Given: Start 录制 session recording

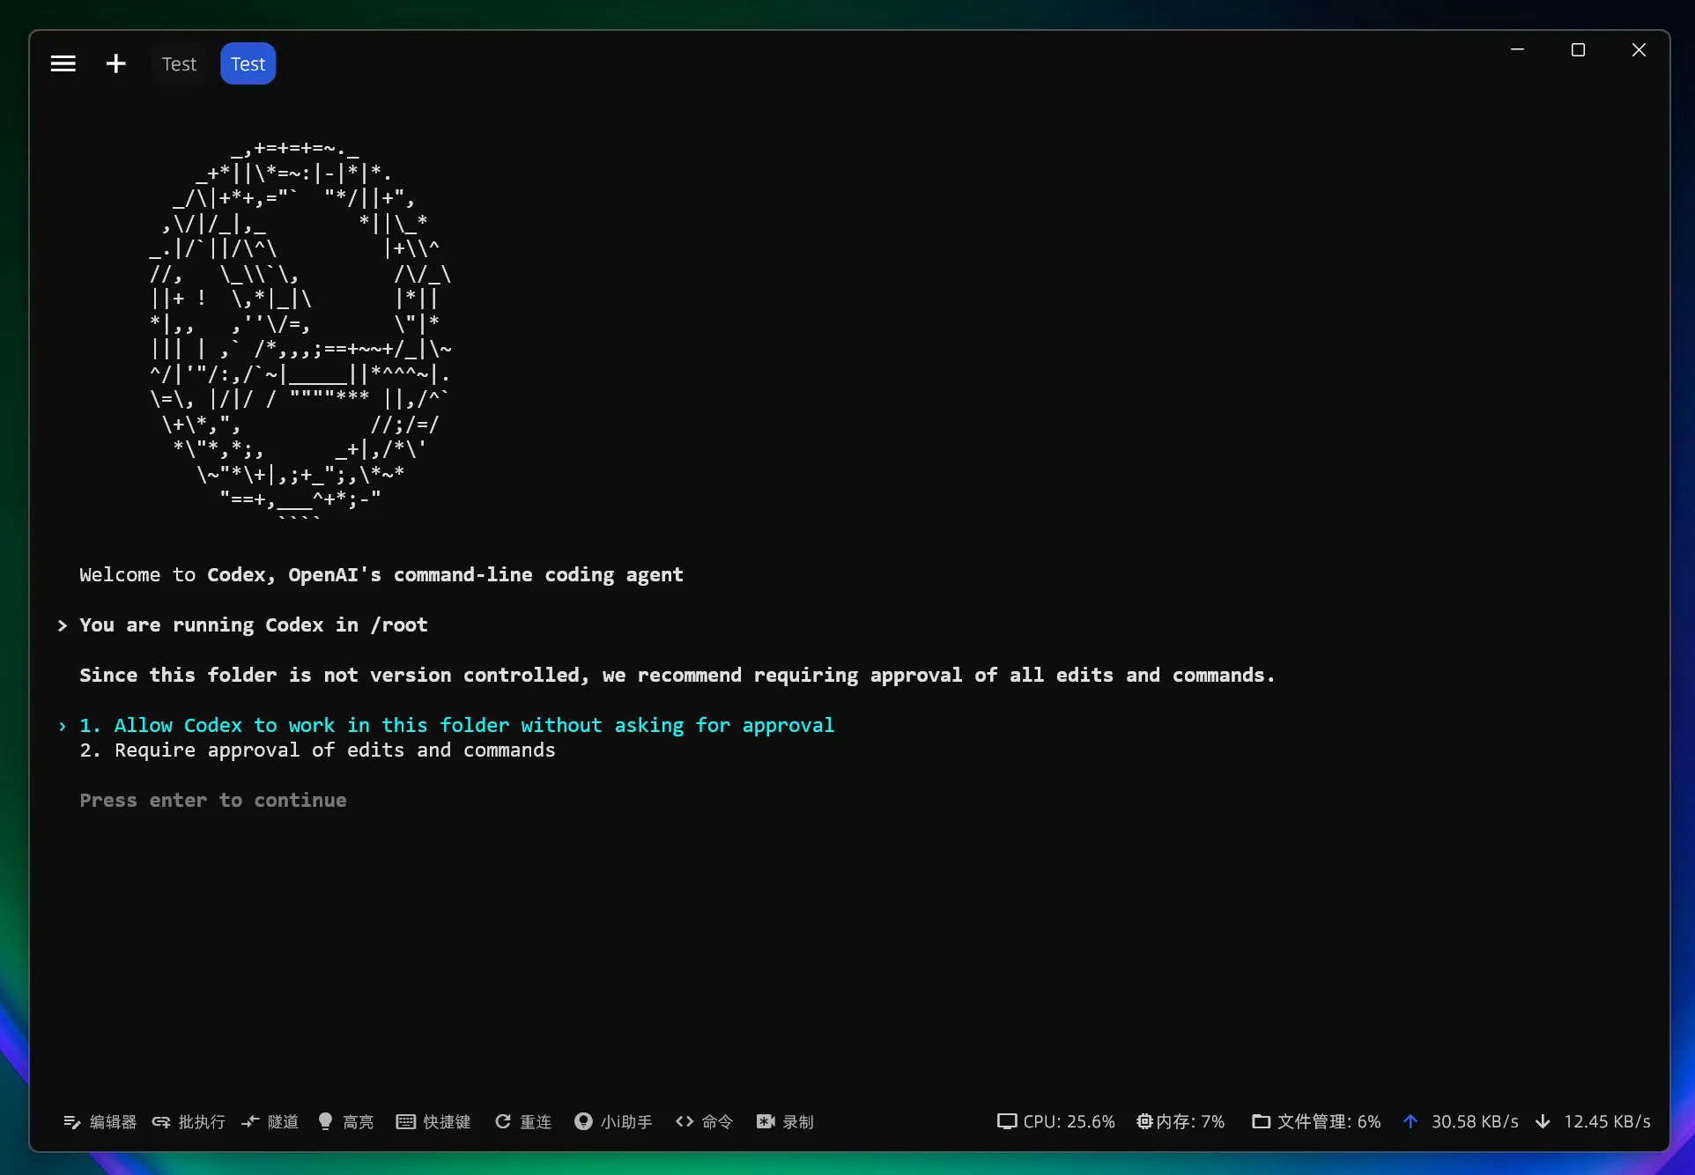Looking at the screenshot, I should (785, 1121).
